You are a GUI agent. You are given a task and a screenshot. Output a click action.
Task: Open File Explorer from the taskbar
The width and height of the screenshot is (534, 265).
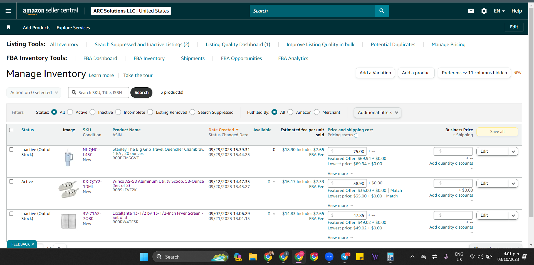pos(253,257)
